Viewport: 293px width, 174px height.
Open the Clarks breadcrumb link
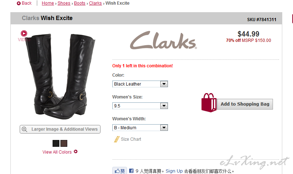click(x=95, y=3)
